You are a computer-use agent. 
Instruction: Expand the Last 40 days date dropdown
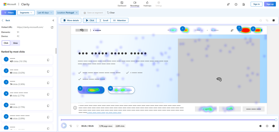(x=45, y=13)
